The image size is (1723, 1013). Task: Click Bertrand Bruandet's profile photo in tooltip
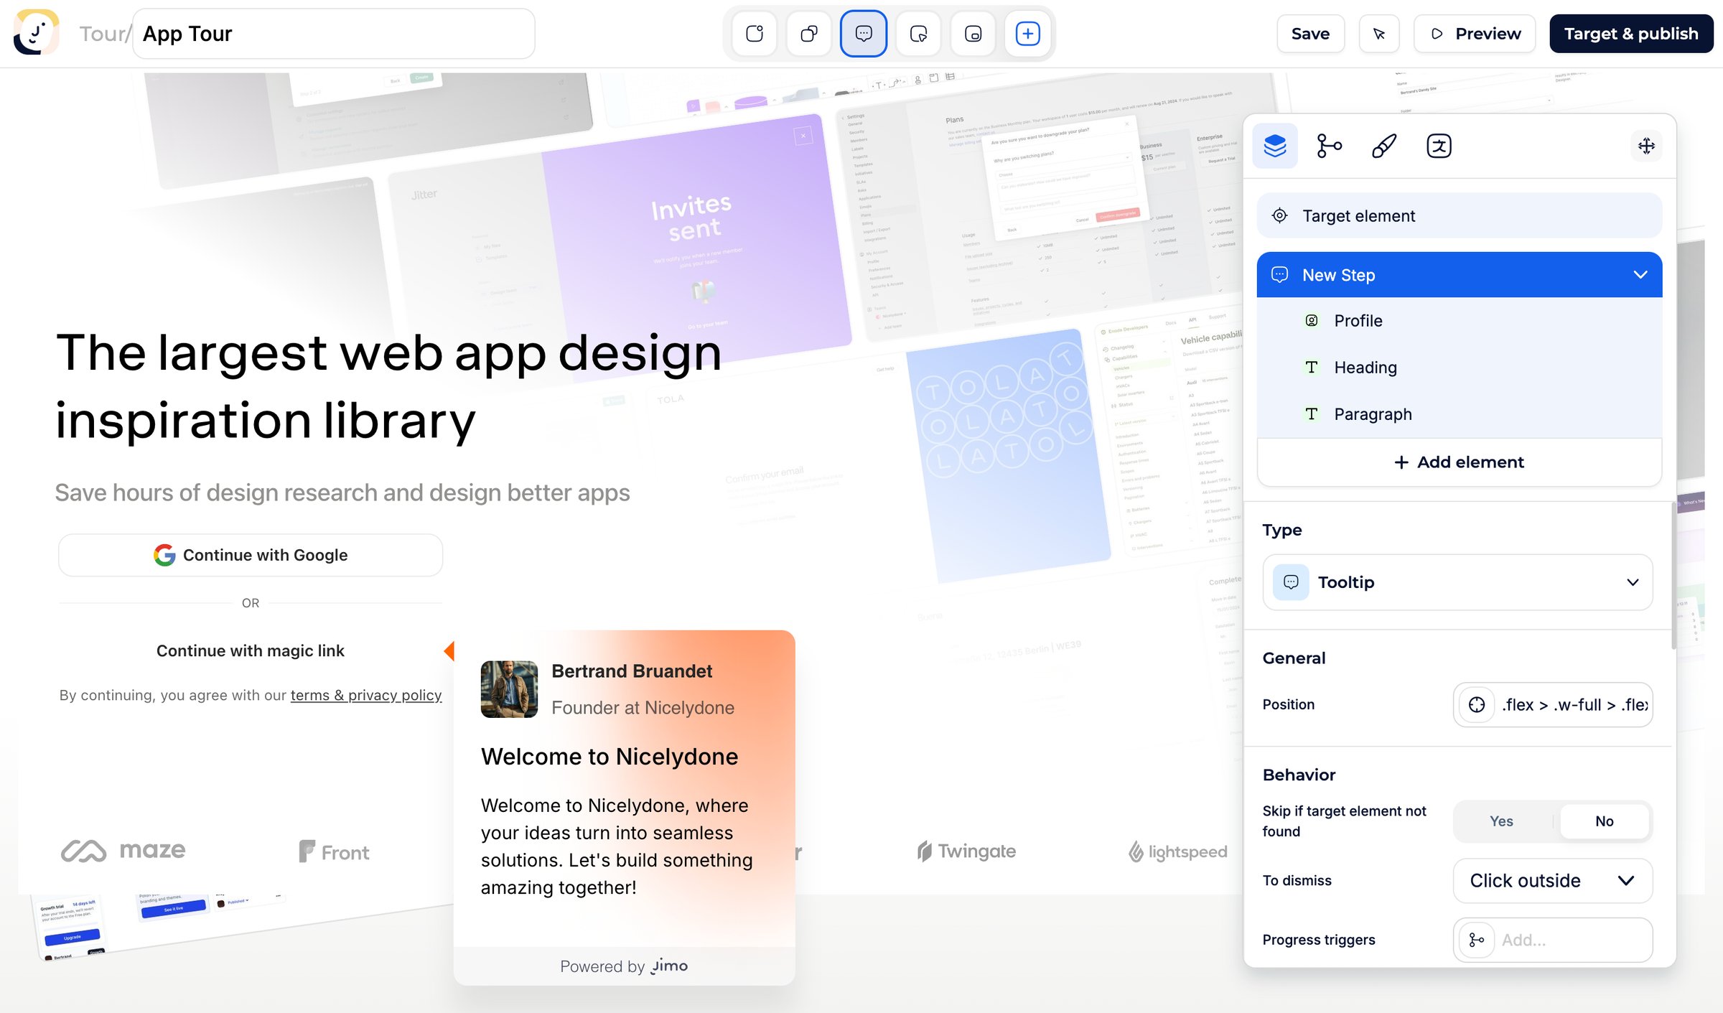pyautogui.click(x=509, y=689)
